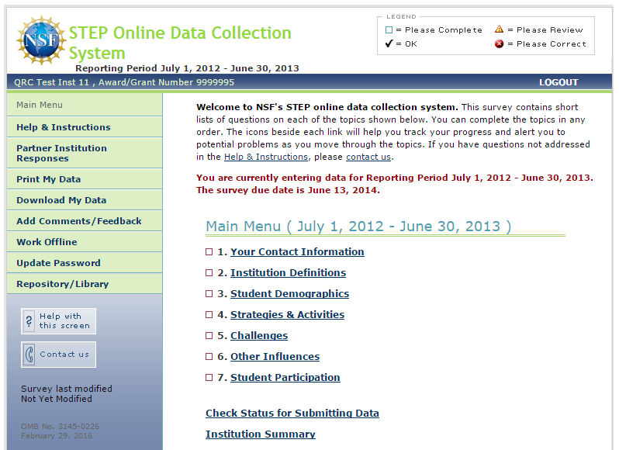Click the LOGOUT link

tap(558, 82)
